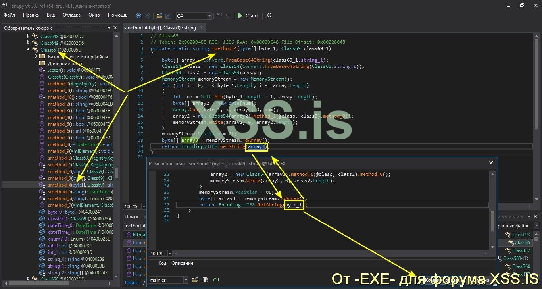Open the Помощь menu
The height and width of the screenshot is (289, 542).
click(x=118, y=15)
